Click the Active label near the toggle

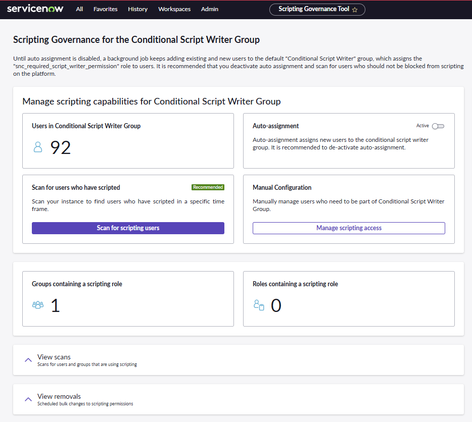tap(422, 126)
